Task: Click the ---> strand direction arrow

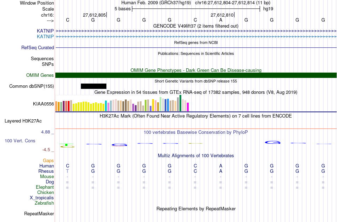Action: (x=50, y=21)
